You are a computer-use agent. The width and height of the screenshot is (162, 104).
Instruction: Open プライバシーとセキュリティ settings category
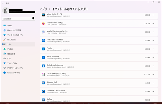(x=19, y=68)
